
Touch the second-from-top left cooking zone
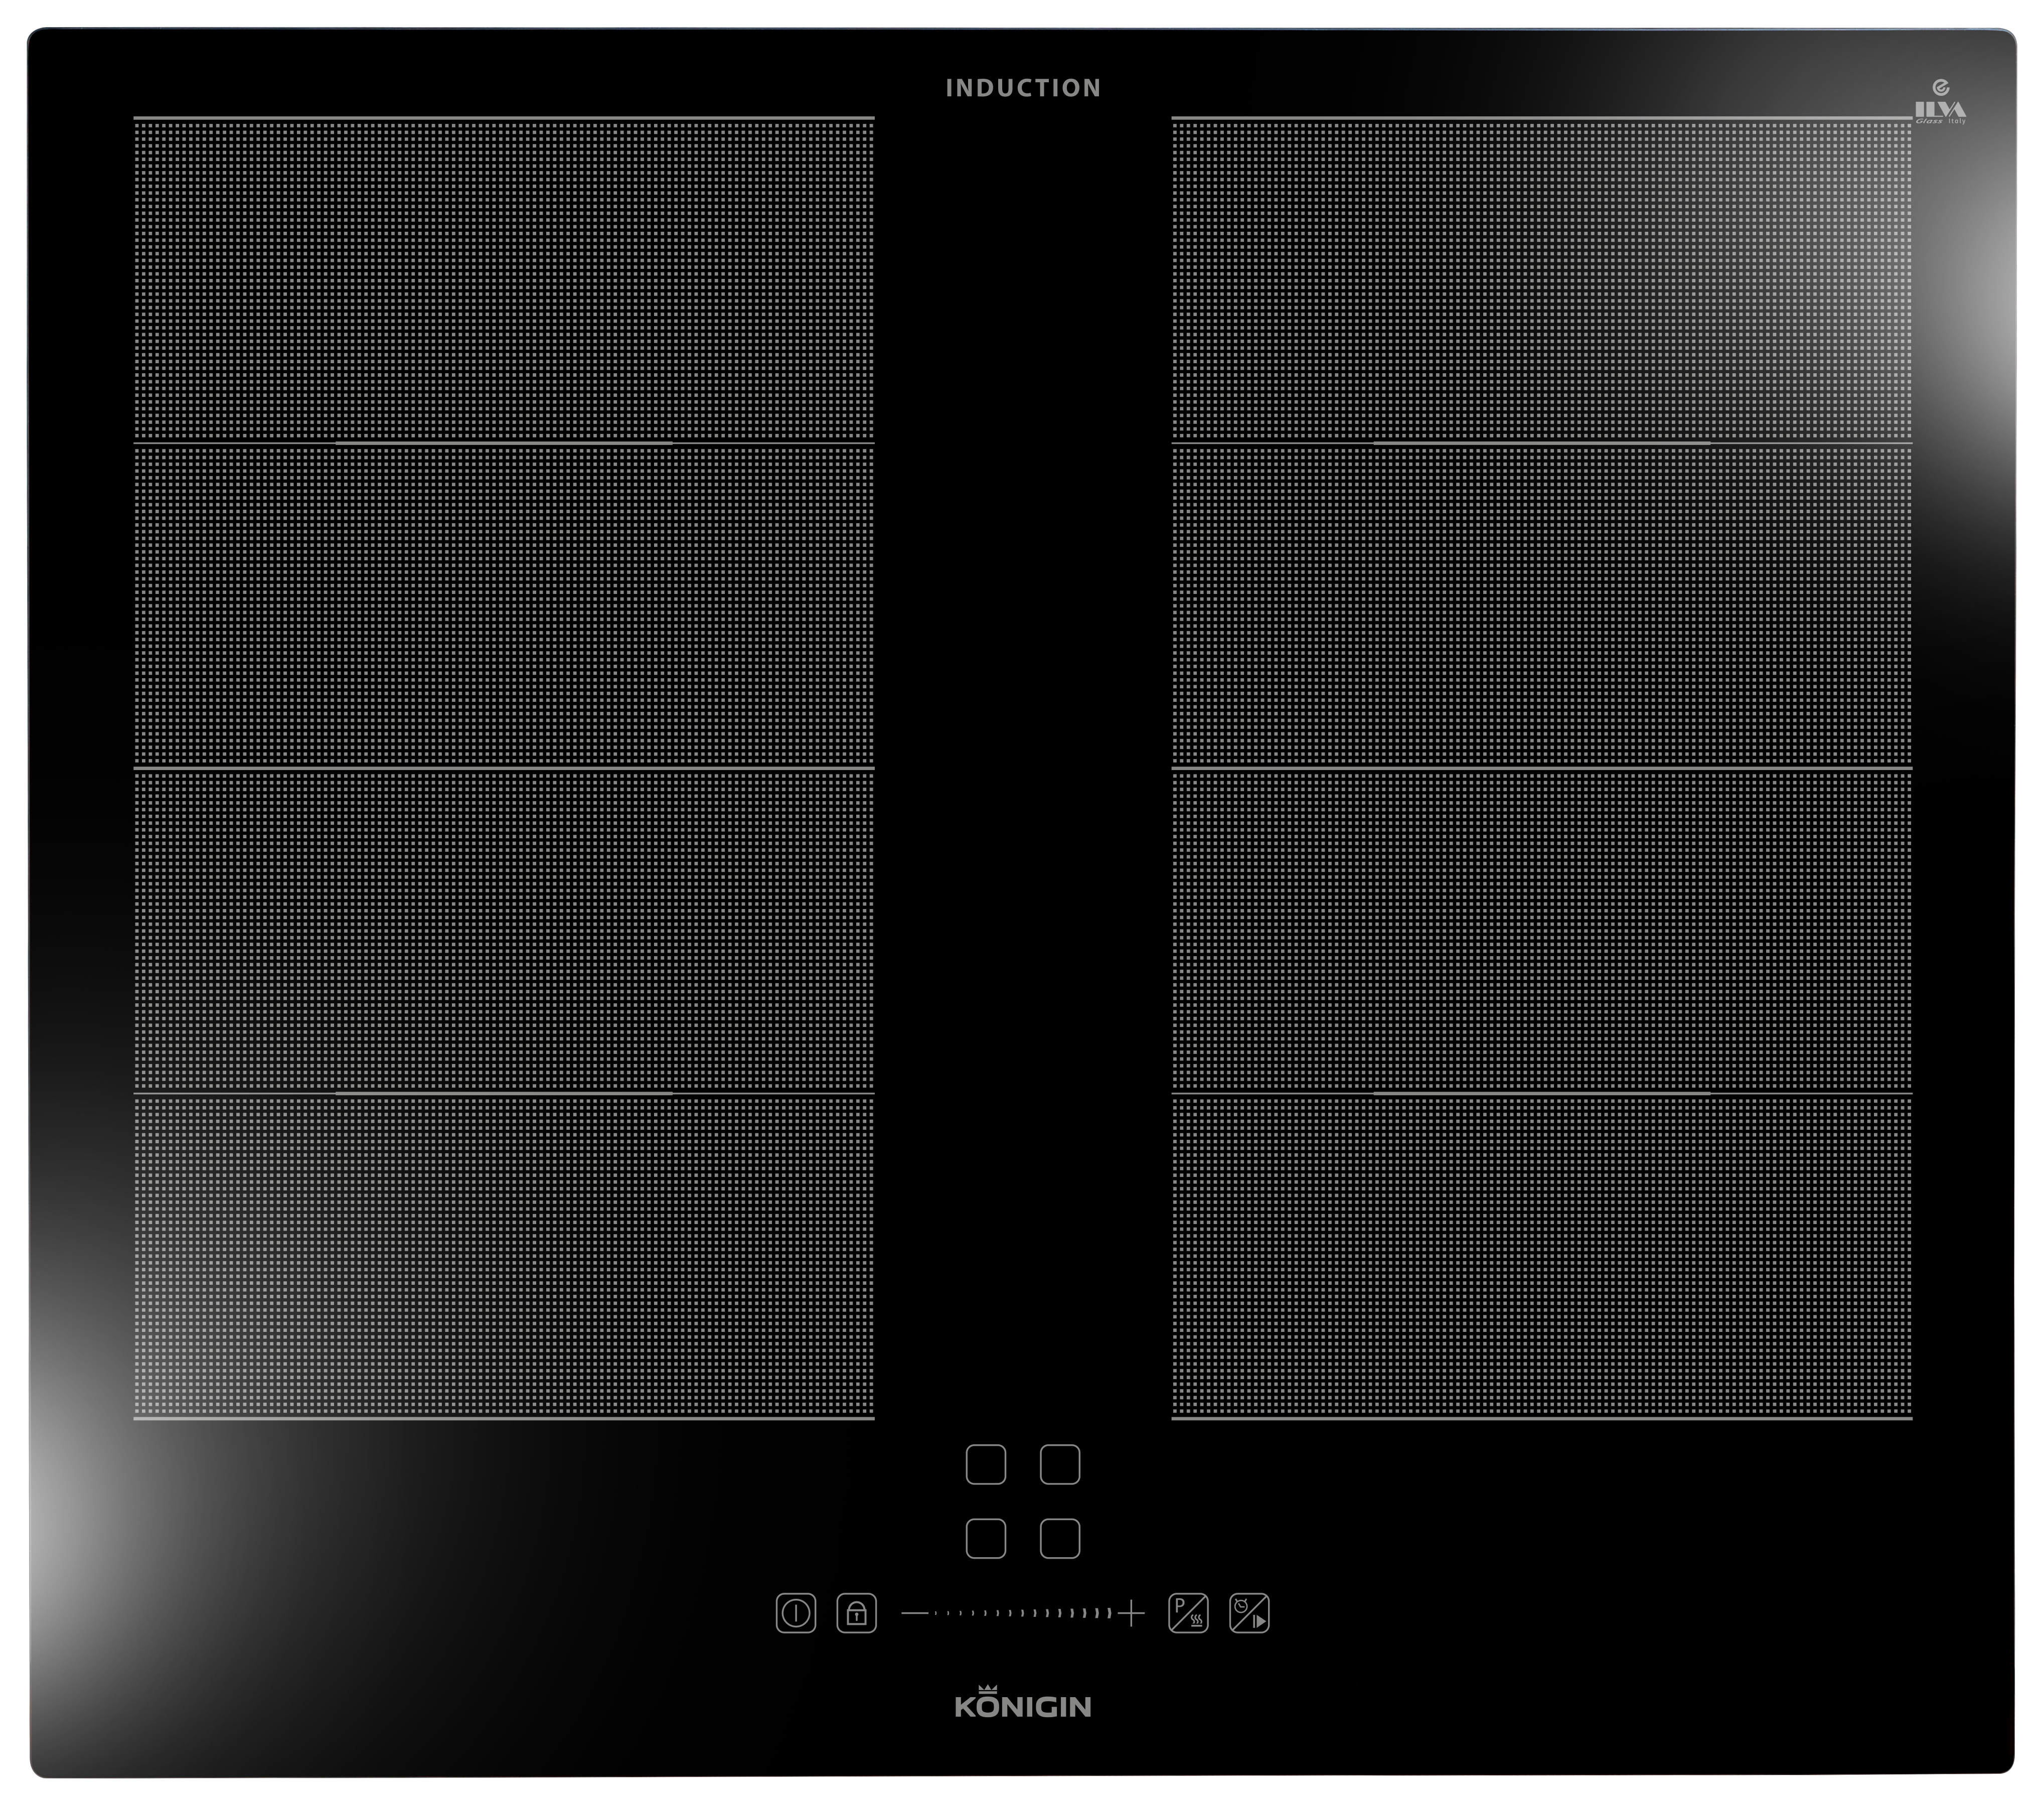click(503, 605)
